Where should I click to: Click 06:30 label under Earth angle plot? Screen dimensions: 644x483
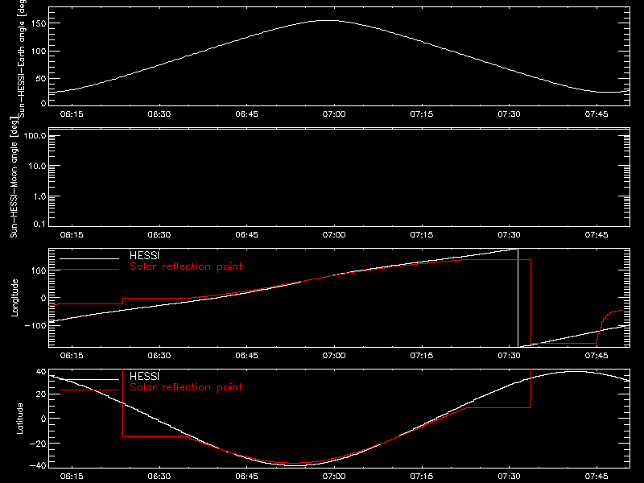click(159, 114)
